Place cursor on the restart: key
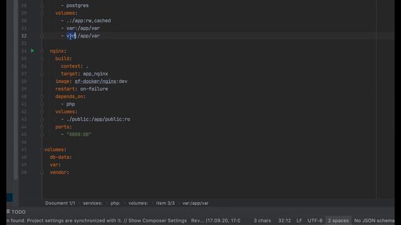 point(66,89)
